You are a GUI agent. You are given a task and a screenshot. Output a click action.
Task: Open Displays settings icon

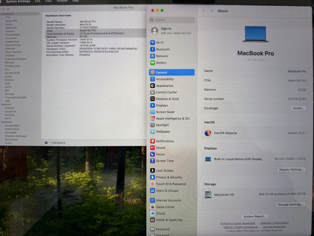(152, 105)
